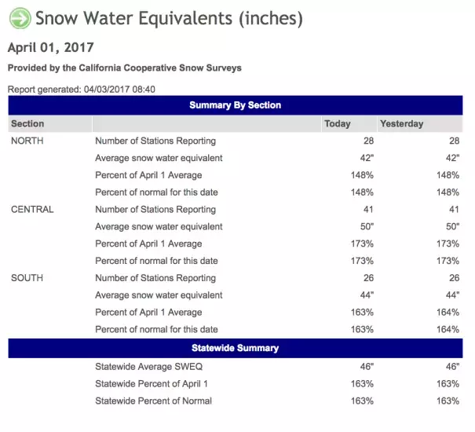475x432 pixels.
Task: Click the NORTH section label
Action: tap(27, 141)
